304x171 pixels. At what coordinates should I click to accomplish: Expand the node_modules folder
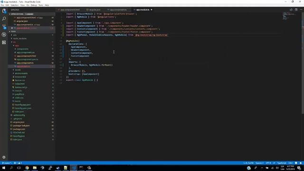[19, 38]
